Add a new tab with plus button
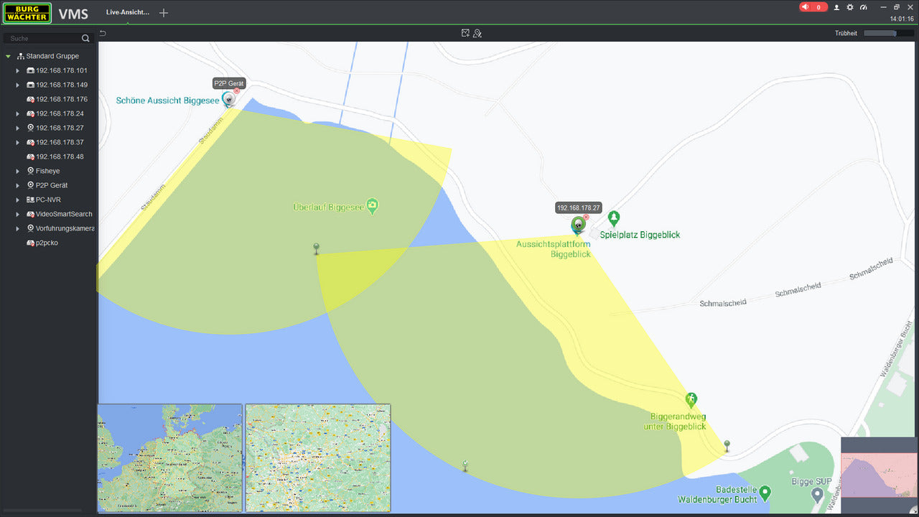This screenshot has height=517, width=919. click(x=164, y=13)
